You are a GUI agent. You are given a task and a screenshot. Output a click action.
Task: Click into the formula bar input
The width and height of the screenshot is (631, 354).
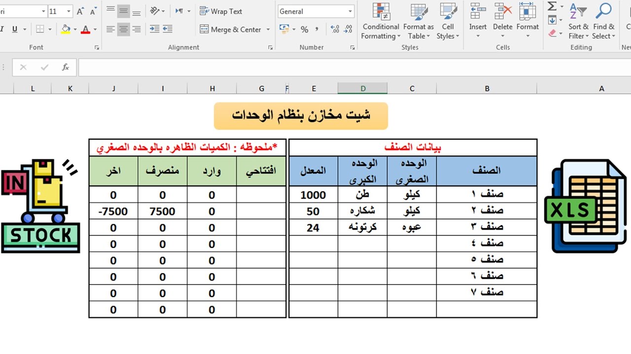(x=354, y=67)
